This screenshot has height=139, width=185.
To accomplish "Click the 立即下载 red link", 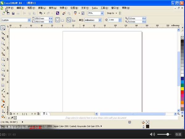I will [x=35, y=127].
